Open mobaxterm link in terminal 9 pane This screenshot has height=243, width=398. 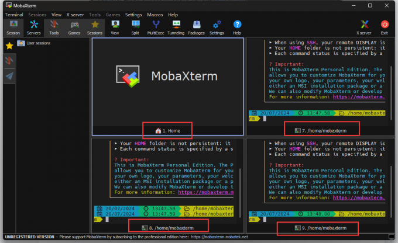click(359, 197)
